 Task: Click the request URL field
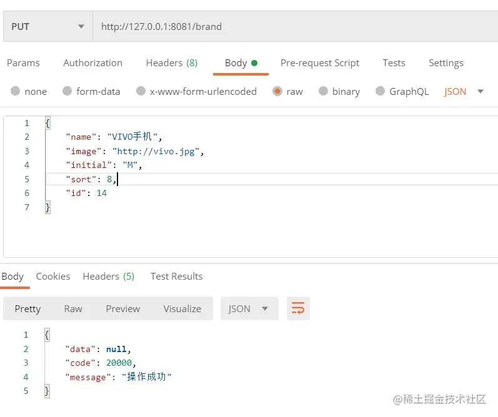pyautogui.click(x=296, y=26)
